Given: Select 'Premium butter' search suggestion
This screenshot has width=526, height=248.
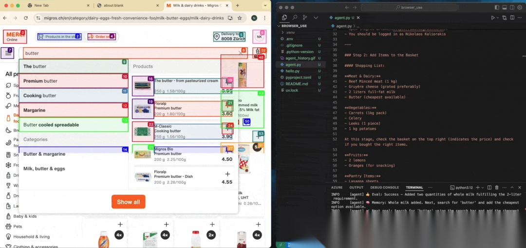Looking at the screenshot, I should (74, 81).
